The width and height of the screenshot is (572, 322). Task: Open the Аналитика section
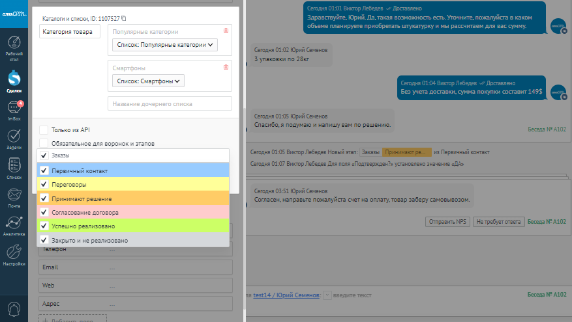point(14,225)
